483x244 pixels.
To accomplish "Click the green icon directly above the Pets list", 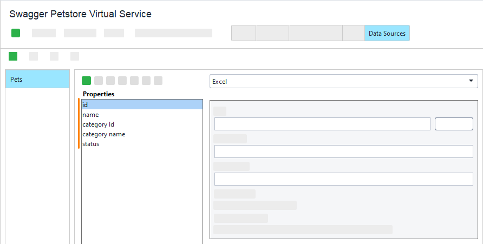I will coord(13,56).
